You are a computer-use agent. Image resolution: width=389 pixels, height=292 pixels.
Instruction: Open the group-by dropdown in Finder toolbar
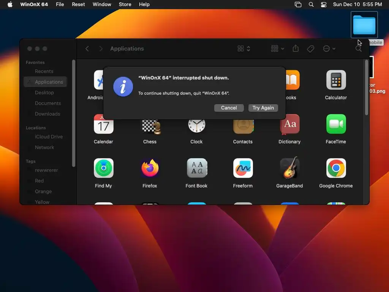coord(277,49)
